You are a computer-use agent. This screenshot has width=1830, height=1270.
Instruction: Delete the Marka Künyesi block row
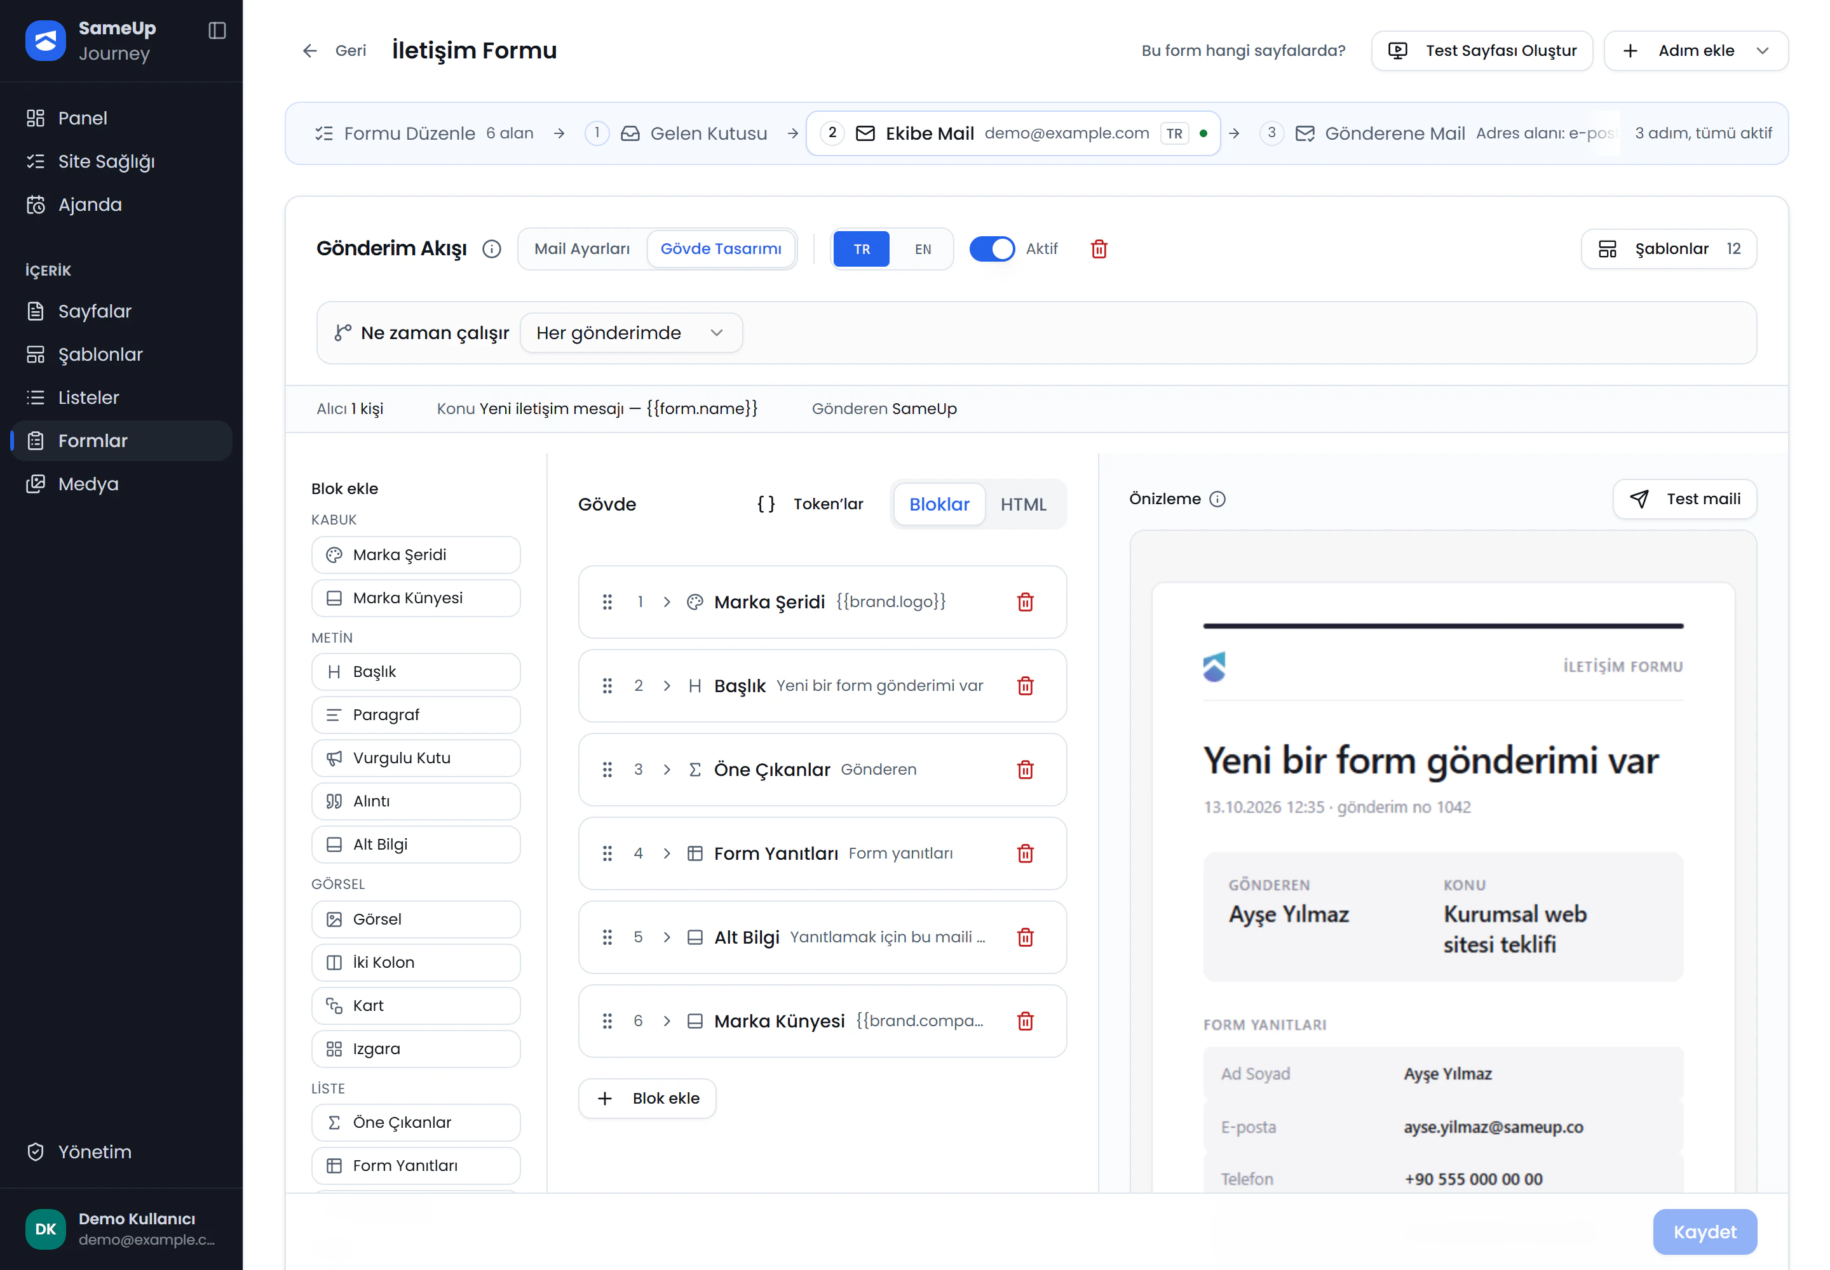[x=1026, y=1021]
